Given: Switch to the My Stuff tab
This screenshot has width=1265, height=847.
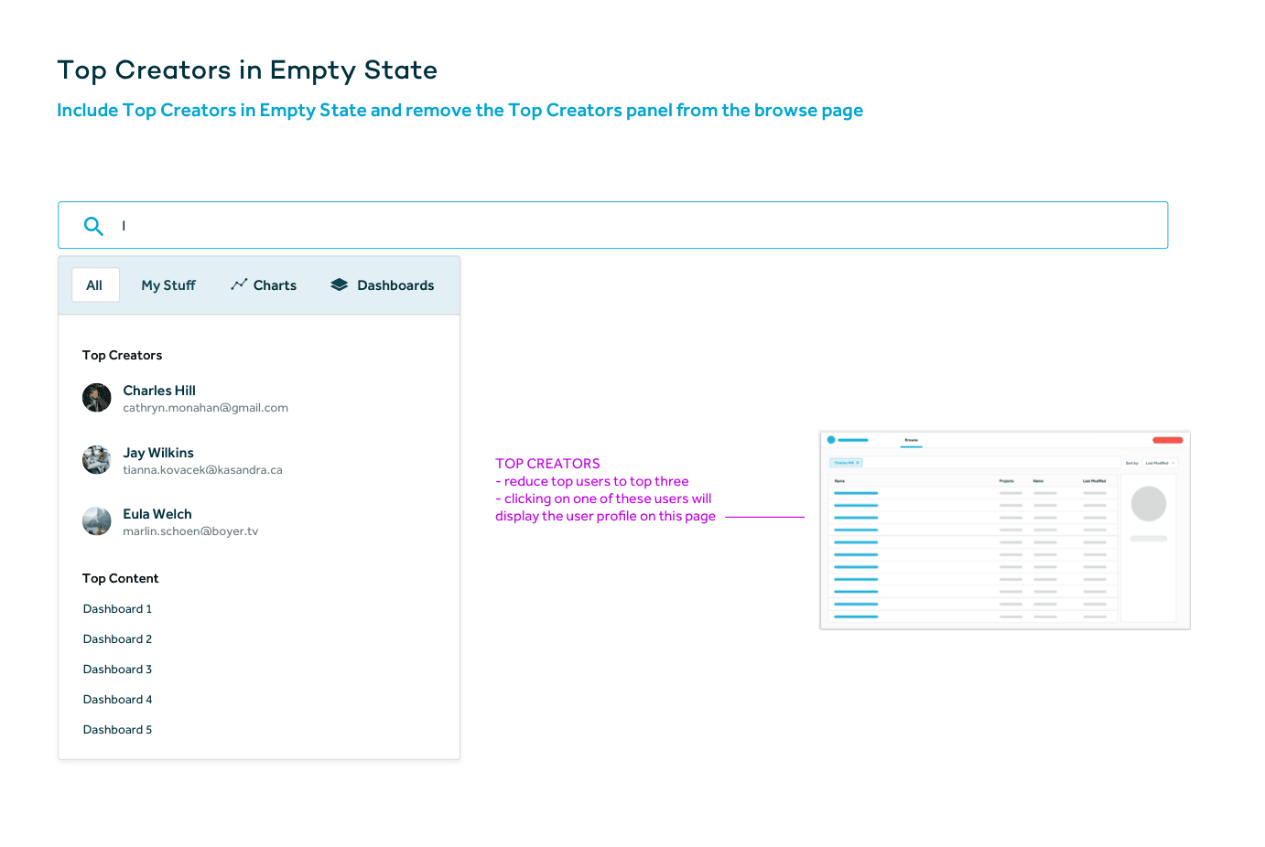Looking at the screenshot, I should pyautogui.click(x=168, y=285).
